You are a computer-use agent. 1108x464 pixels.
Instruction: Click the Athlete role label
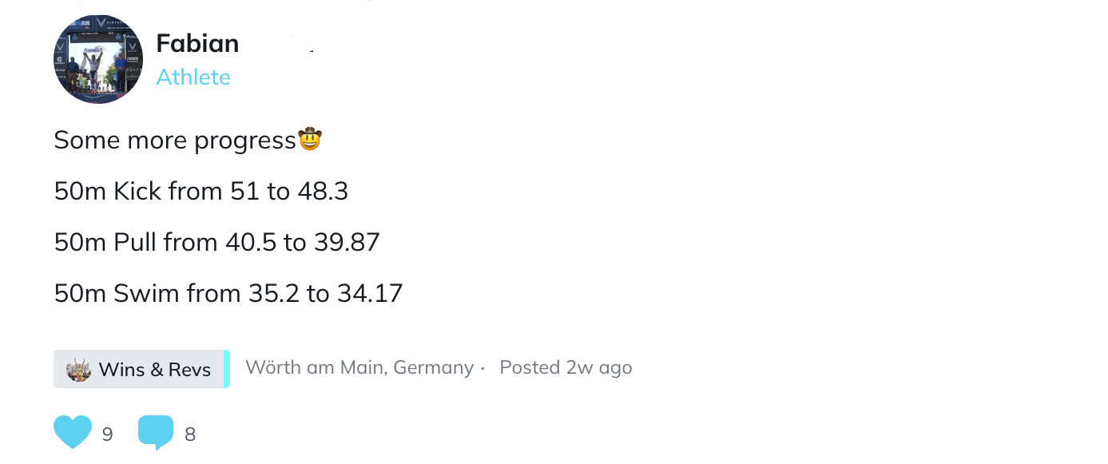tap(193, 77)
